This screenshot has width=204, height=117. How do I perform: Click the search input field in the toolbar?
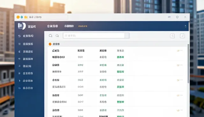click(x=94, y=36)
